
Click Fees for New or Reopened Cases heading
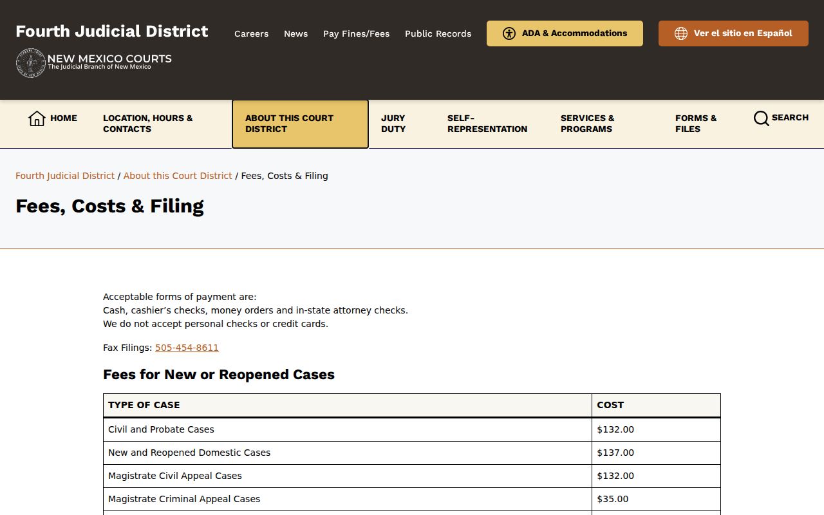pyautogui.click(x=219, y=375)
